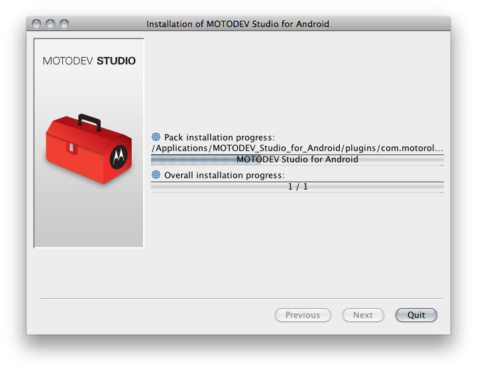Click the red toolbox illustration
The image size is (477, 371).
coord(89,149)
